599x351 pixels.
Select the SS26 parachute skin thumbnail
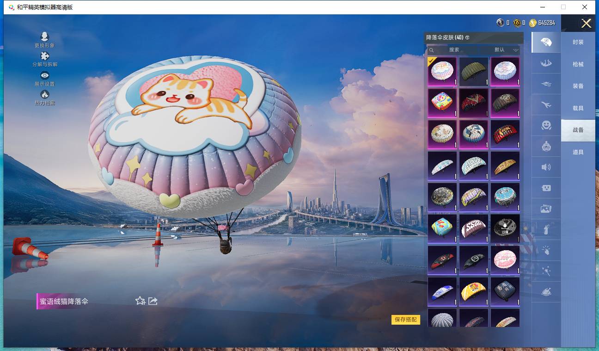pos(473,228)
